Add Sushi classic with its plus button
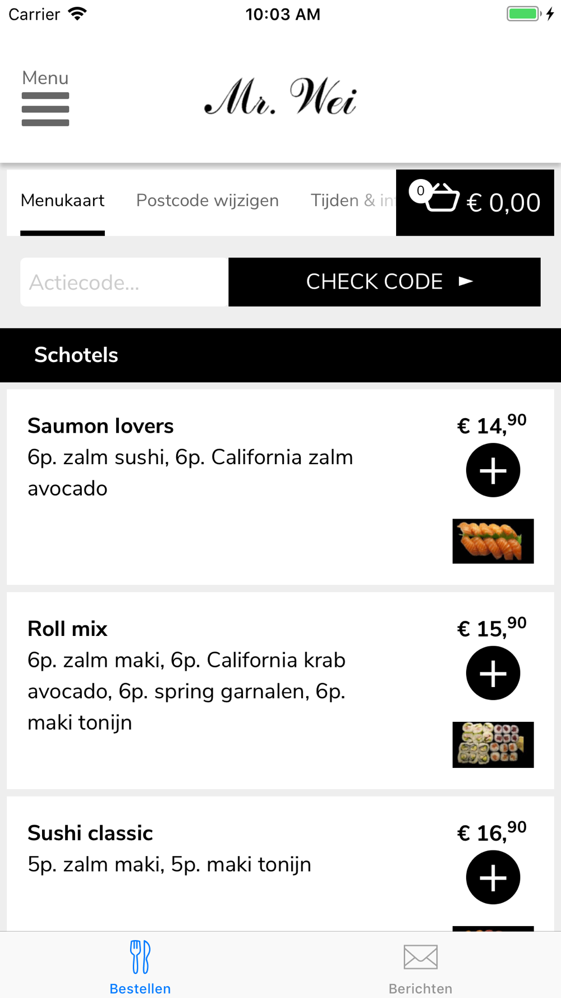The image size is (561, 998). (x=493, y=877)
